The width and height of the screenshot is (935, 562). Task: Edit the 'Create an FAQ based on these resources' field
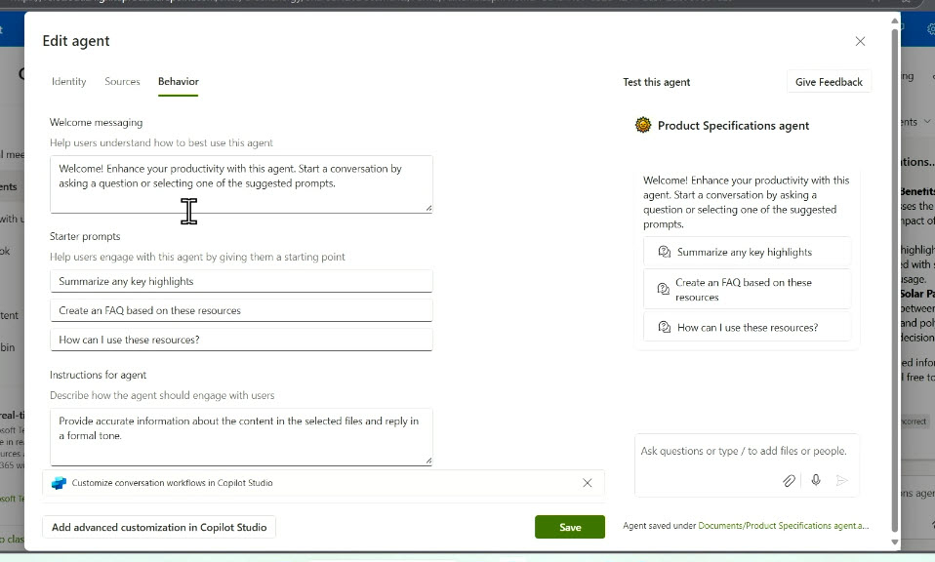pyautogui.click(x=241, y=310)
